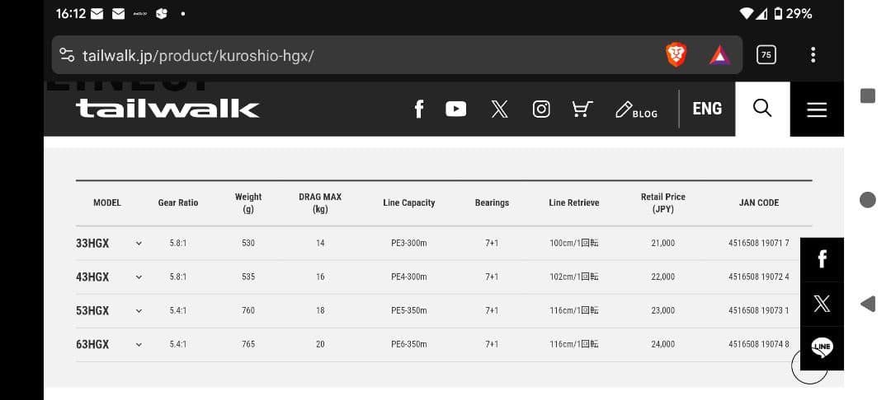Click the Gear Ratio column header
Screen dimensions: 891x400
click(178, 202)
